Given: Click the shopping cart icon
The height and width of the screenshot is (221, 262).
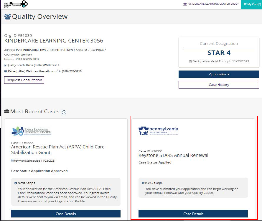Looking at the screenshot, I should 245,4.
